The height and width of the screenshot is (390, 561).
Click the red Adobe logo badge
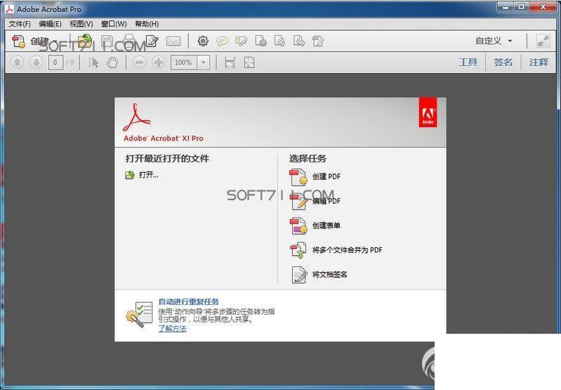click(428, 112)
